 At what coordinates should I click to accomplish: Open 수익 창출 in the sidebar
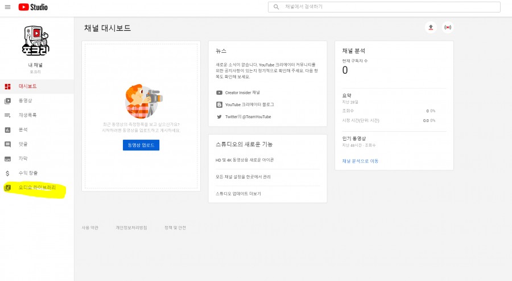coord(37,173)
